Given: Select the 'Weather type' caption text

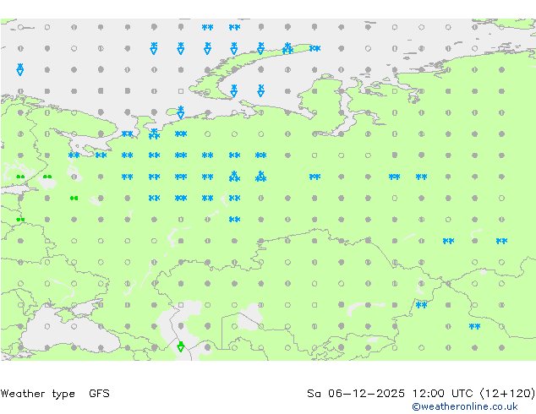Looking at the screenshot, I should (x=37, y=394).
